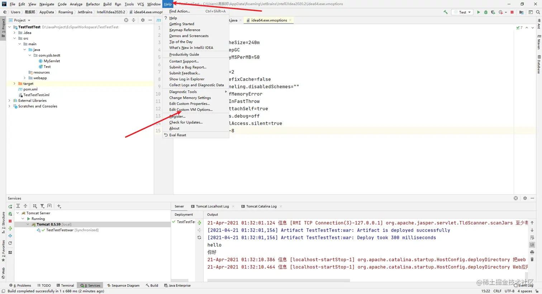Expand the webapp folder node
This screenshot has width=542, height=294.
(25, 78)
